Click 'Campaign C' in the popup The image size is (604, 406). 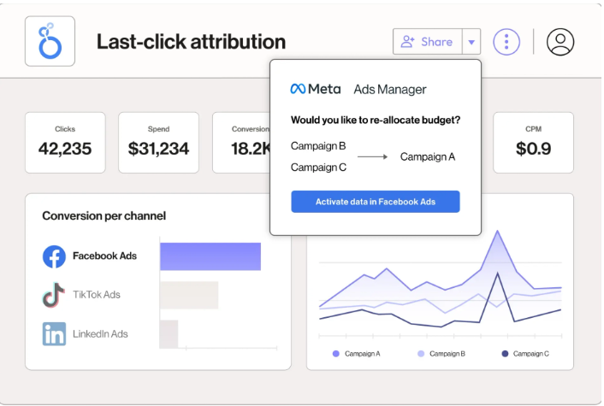point(318,168)
